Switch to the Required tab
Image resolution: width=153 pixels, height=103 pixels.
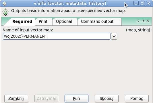(x=22, y=21)
